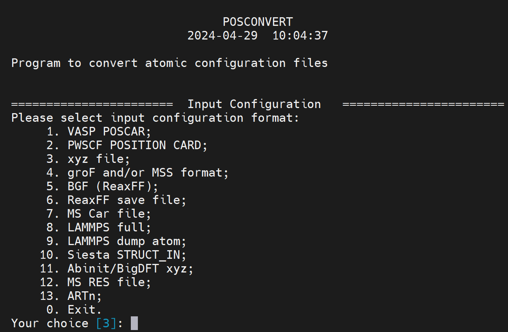Click the cursor after 'Your choice [3]:'

[134, 323]
